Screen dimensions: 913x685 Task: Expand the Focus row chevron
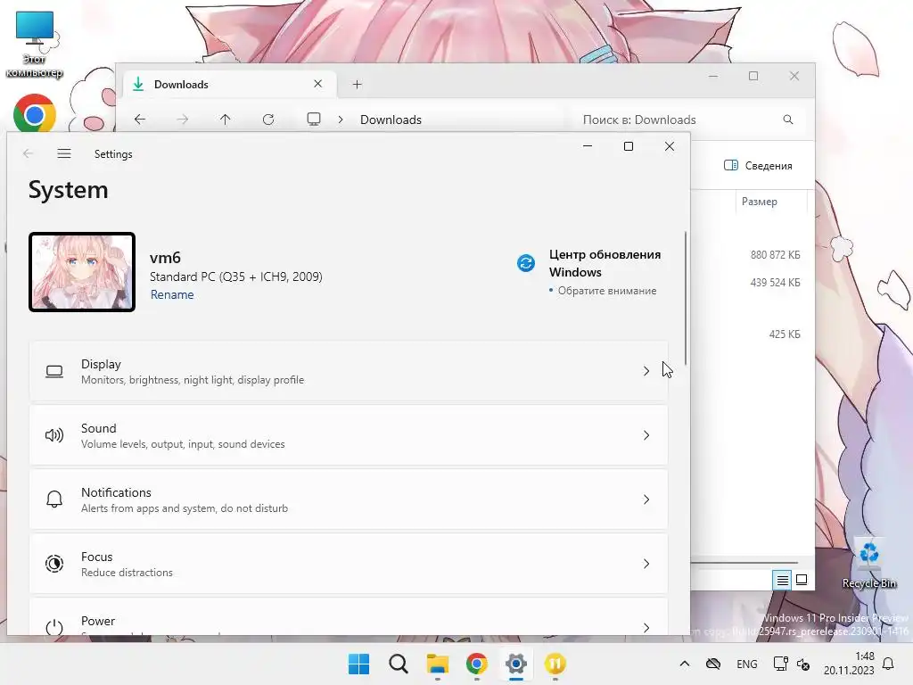click(646, 564)
